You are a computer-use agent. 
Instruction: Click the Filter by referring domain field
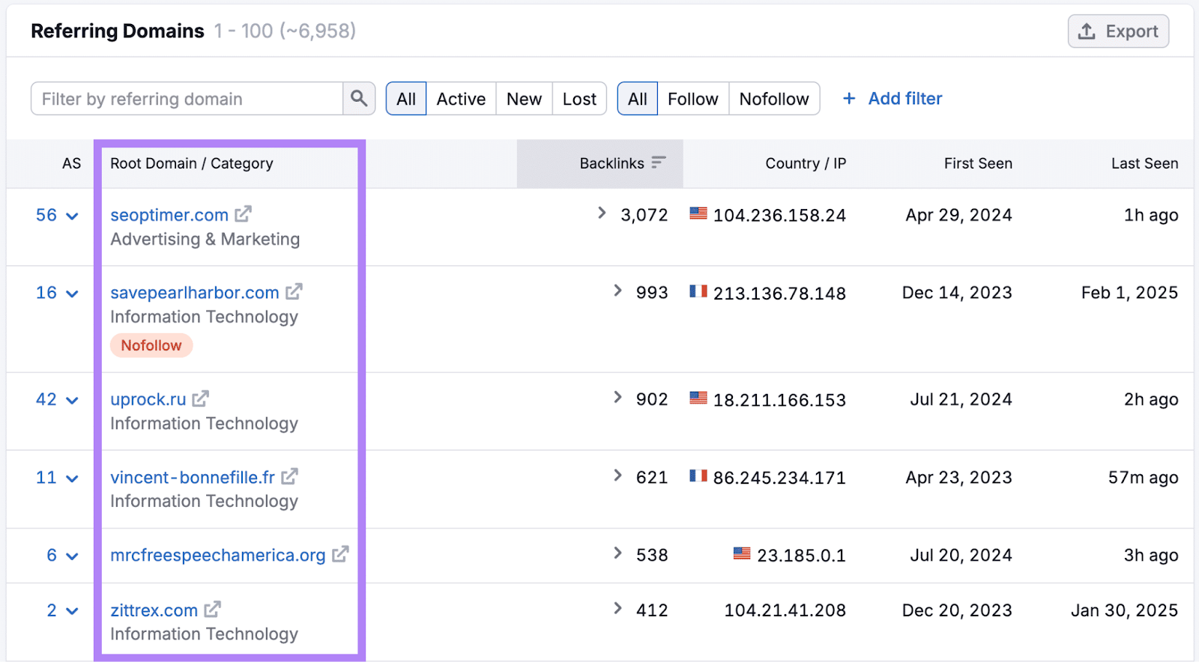(187, 99)
